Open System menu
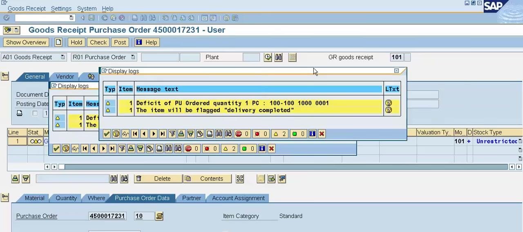Screen dimensions: 523x232 click(x=87, y=8)
